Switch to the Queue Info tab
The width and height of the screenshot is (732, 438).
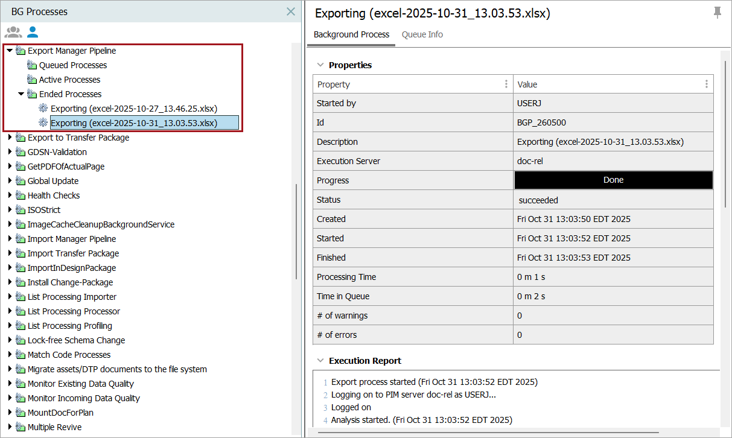pos(422,34)
